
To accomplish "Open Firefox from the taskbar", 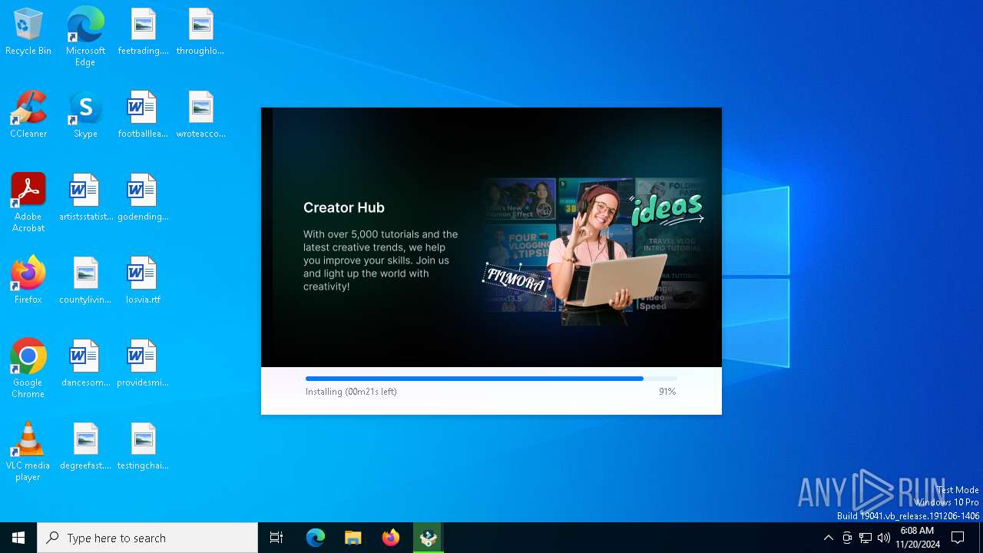I will (x=391, y=538).
